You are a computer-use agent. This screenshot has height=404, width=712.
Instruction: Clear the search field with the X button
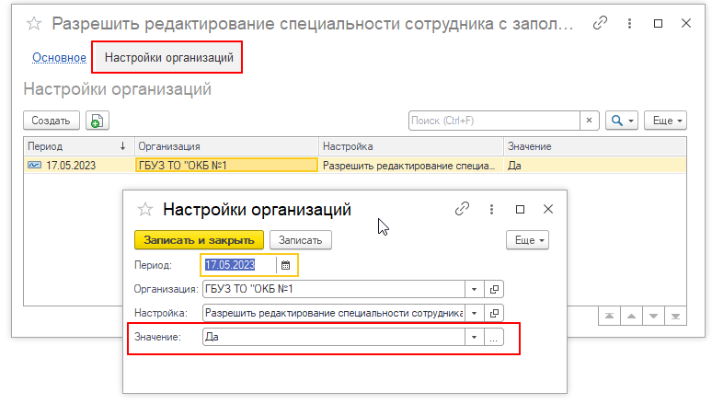point(589,121)
